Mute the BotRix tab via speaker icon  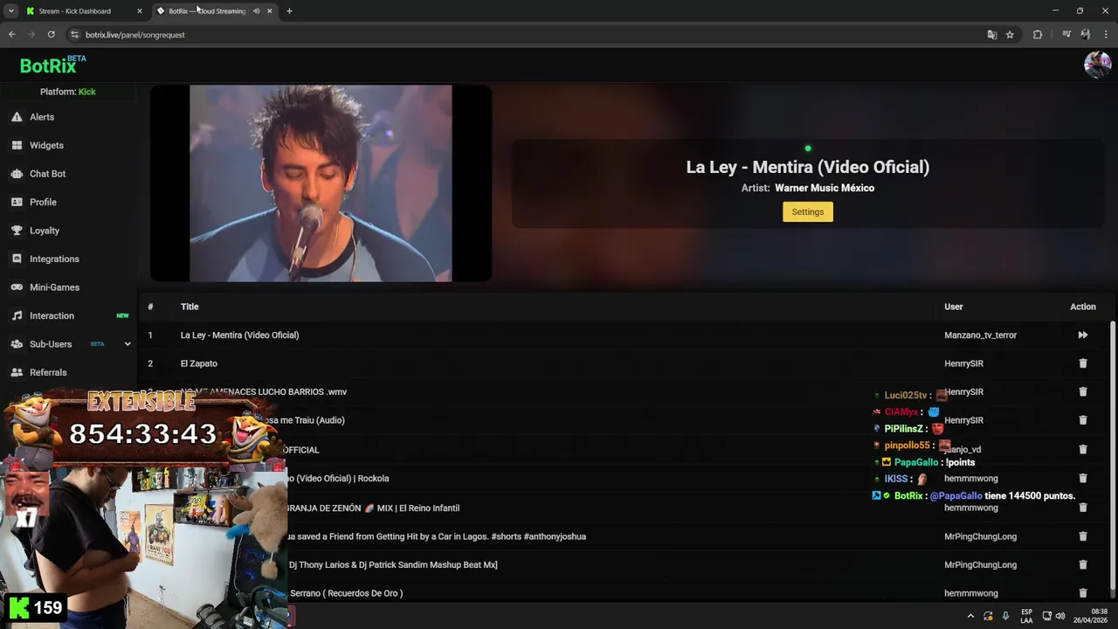click(256, 11)
